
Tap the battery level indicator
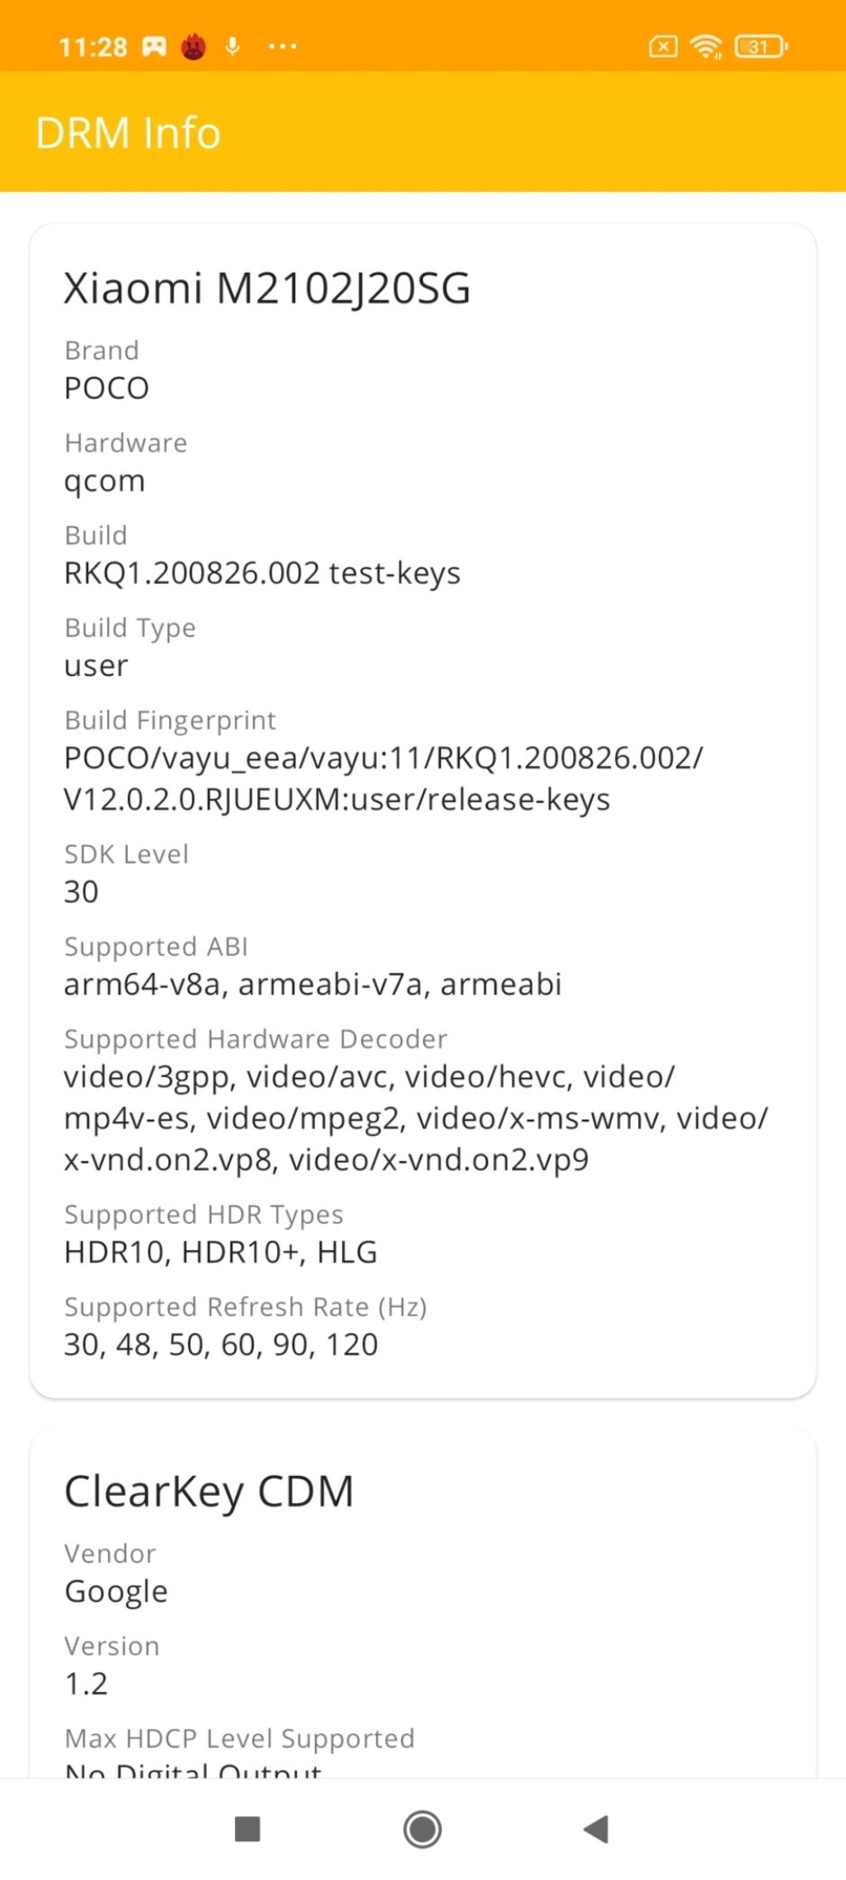(761, 46)
